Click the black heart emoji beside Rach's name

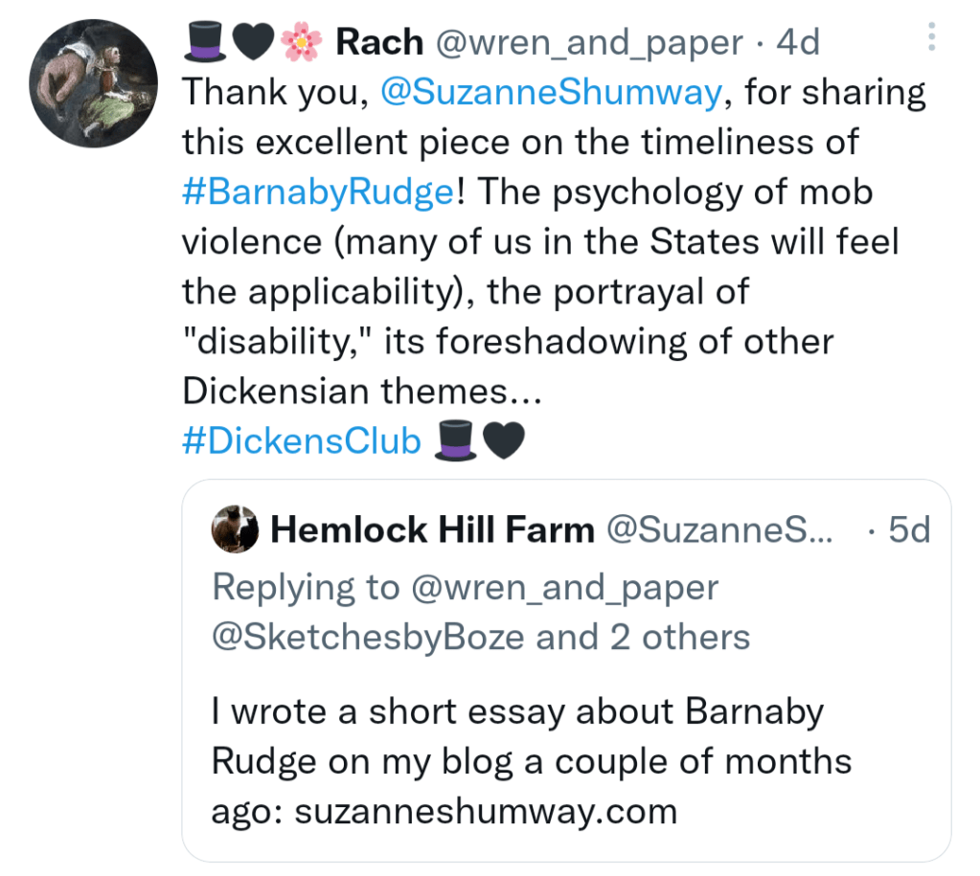tap(252, 42)
